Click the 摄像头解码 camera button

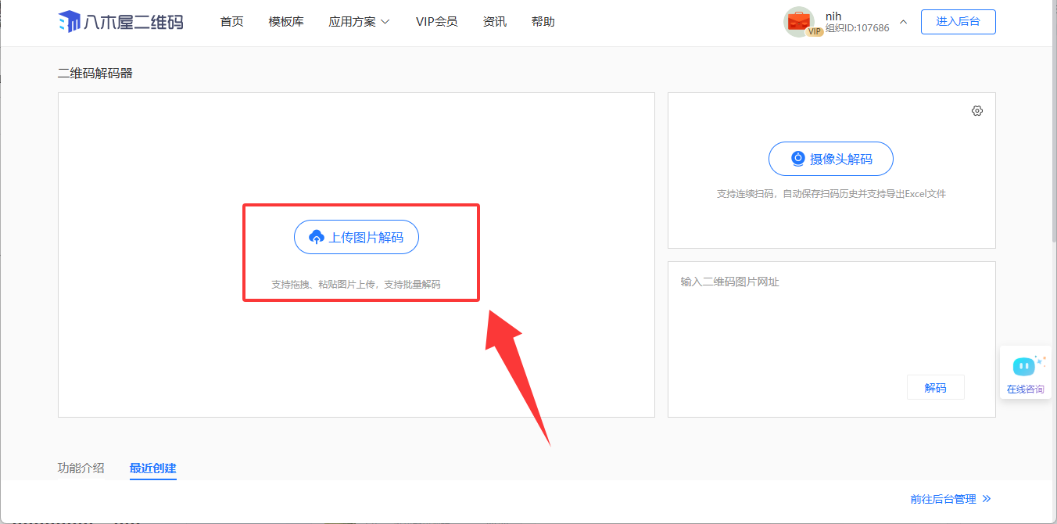point(830,159)
